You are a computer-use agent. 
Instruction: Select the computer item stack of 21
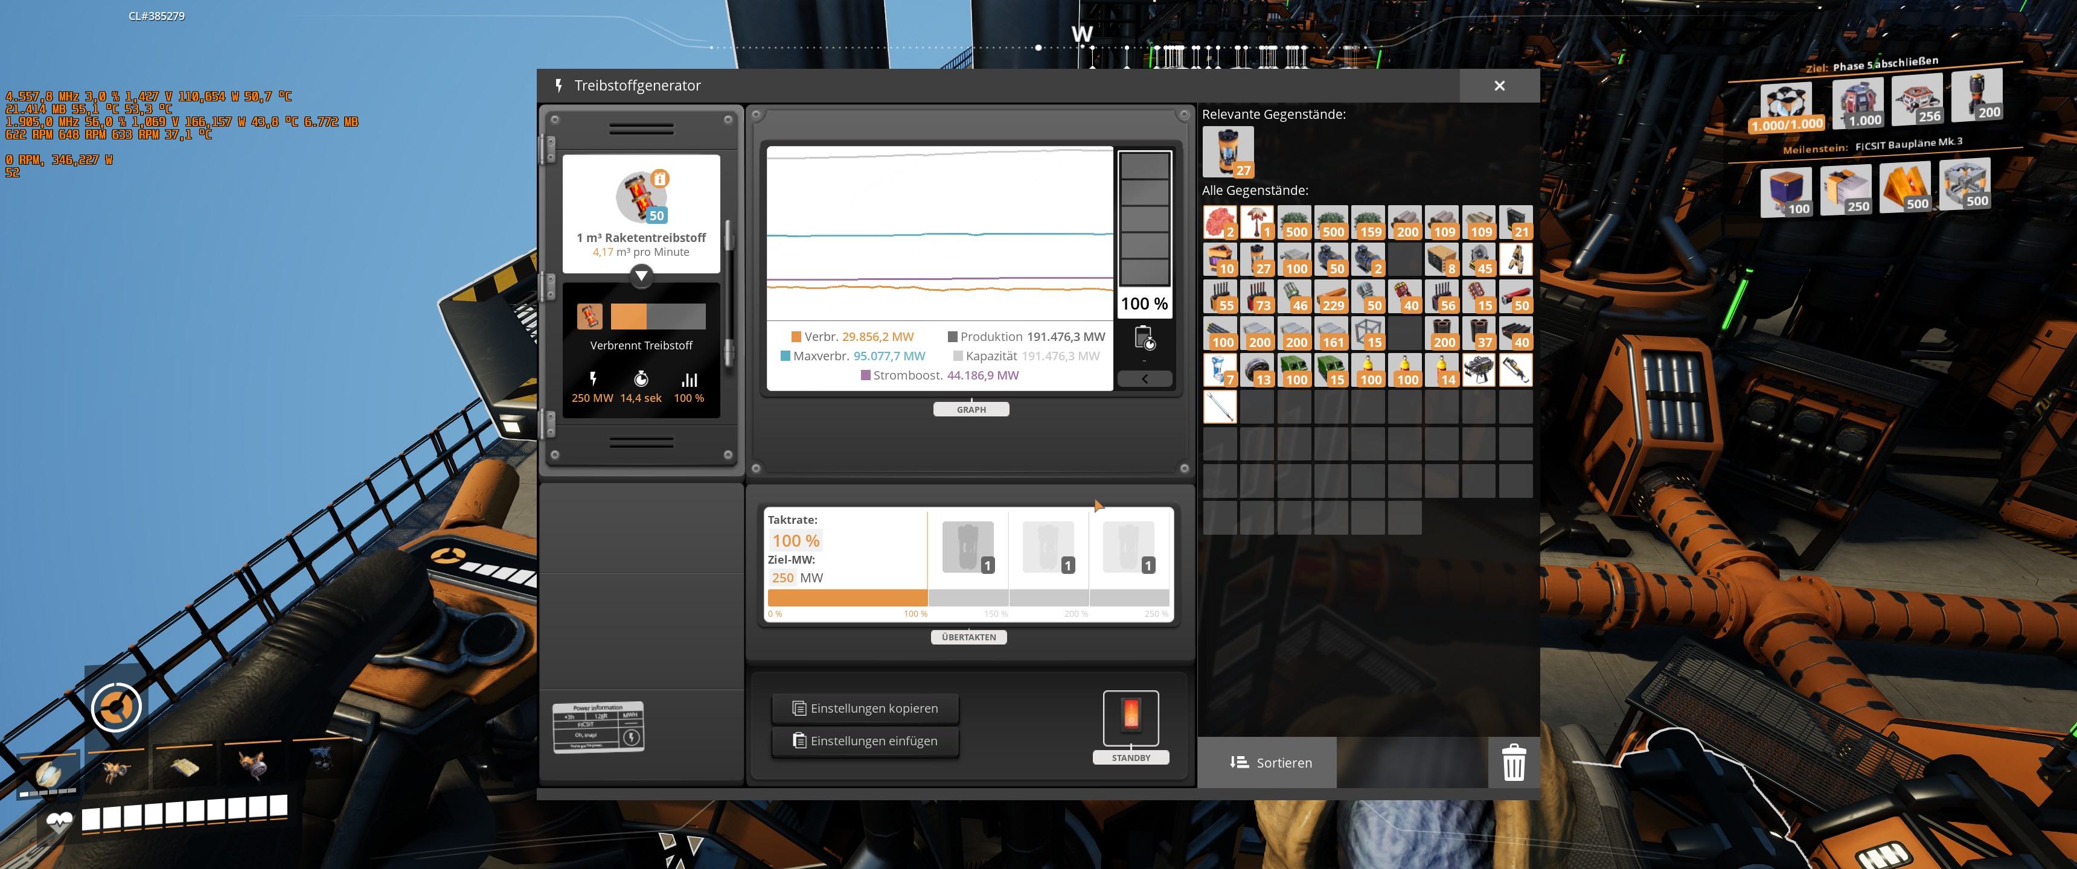pyautogui.click(x=1516, y=223)
